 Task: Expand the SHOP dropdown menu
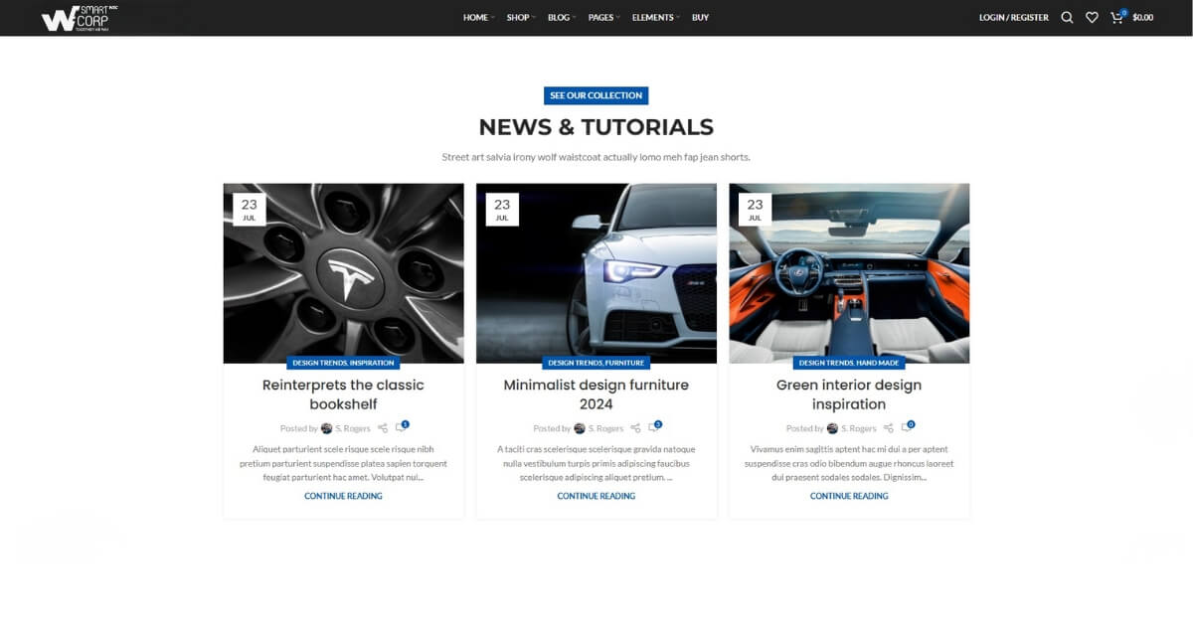pos(518,17)
